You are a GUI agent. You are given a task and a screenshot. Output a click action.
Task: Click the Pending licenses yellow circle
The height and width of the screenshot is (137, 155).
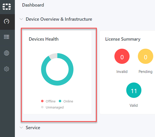tap(145, 56)
